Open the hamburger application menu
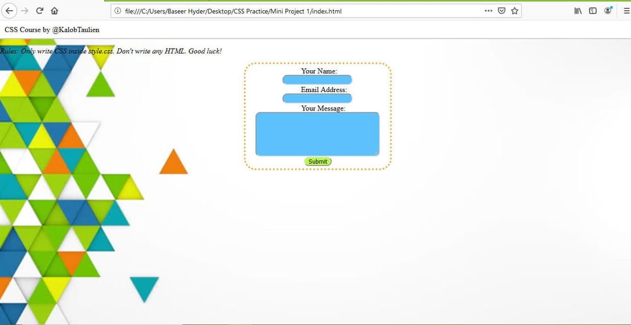The image size is (631, 325). pos(626,11)
